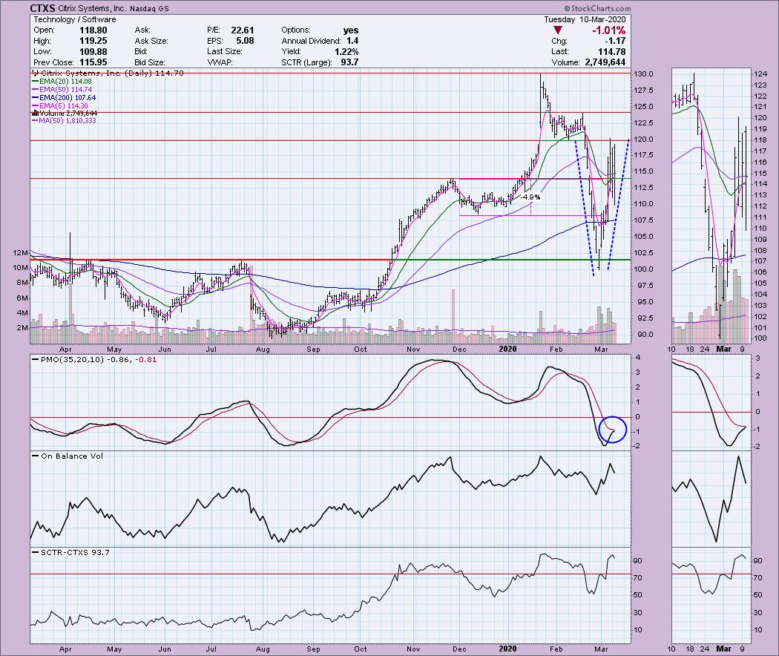Click the Citrix Systems, Inc. company name
This screenshot has width=779, height=656.
click(93, 8)
